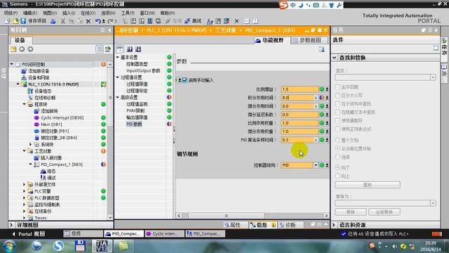Click the Windows Start orb
449x253 pixels.
pyautogui.click(x=9, y=246)
